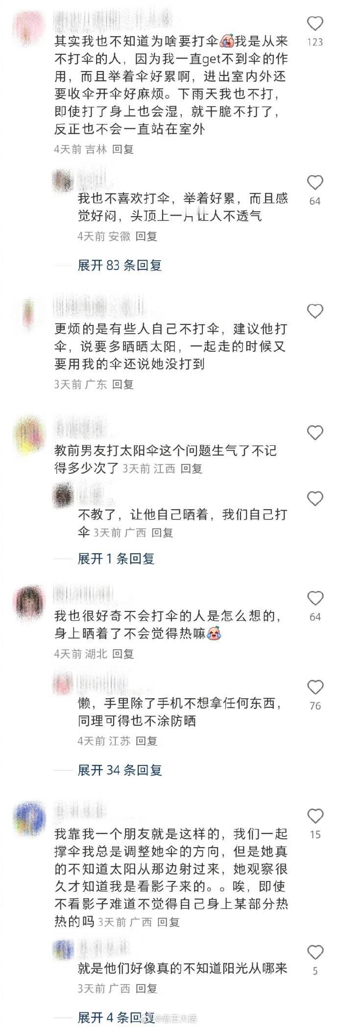338x1027 pixels.
Task: Expand the 83 replies thread
Action: [120, 266]
